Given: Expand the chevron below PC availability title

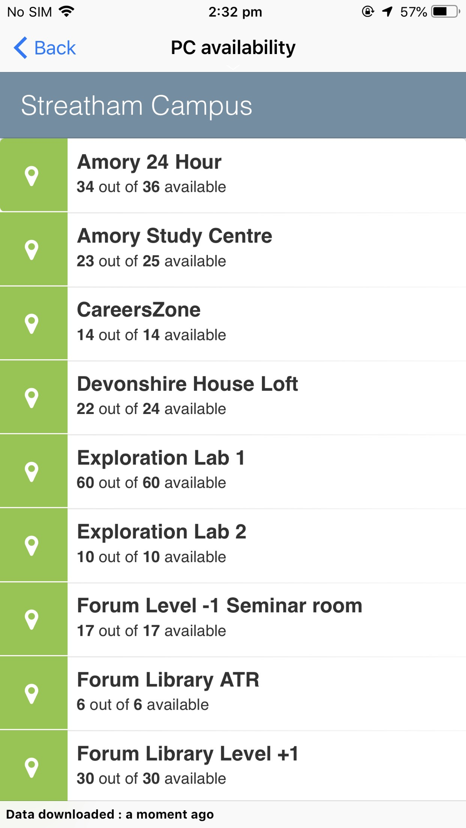Looking at the screenshot, I should coord(233,68).
